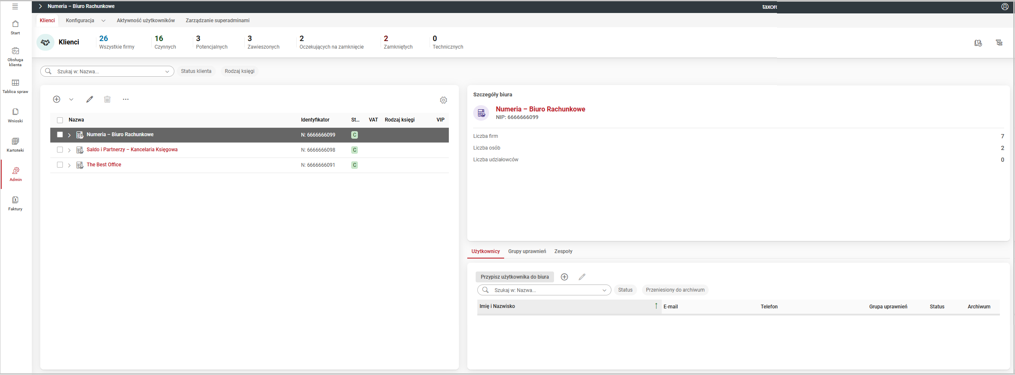
Task: Open dropdown arrow next to add client
Action: tap(71, 99)
